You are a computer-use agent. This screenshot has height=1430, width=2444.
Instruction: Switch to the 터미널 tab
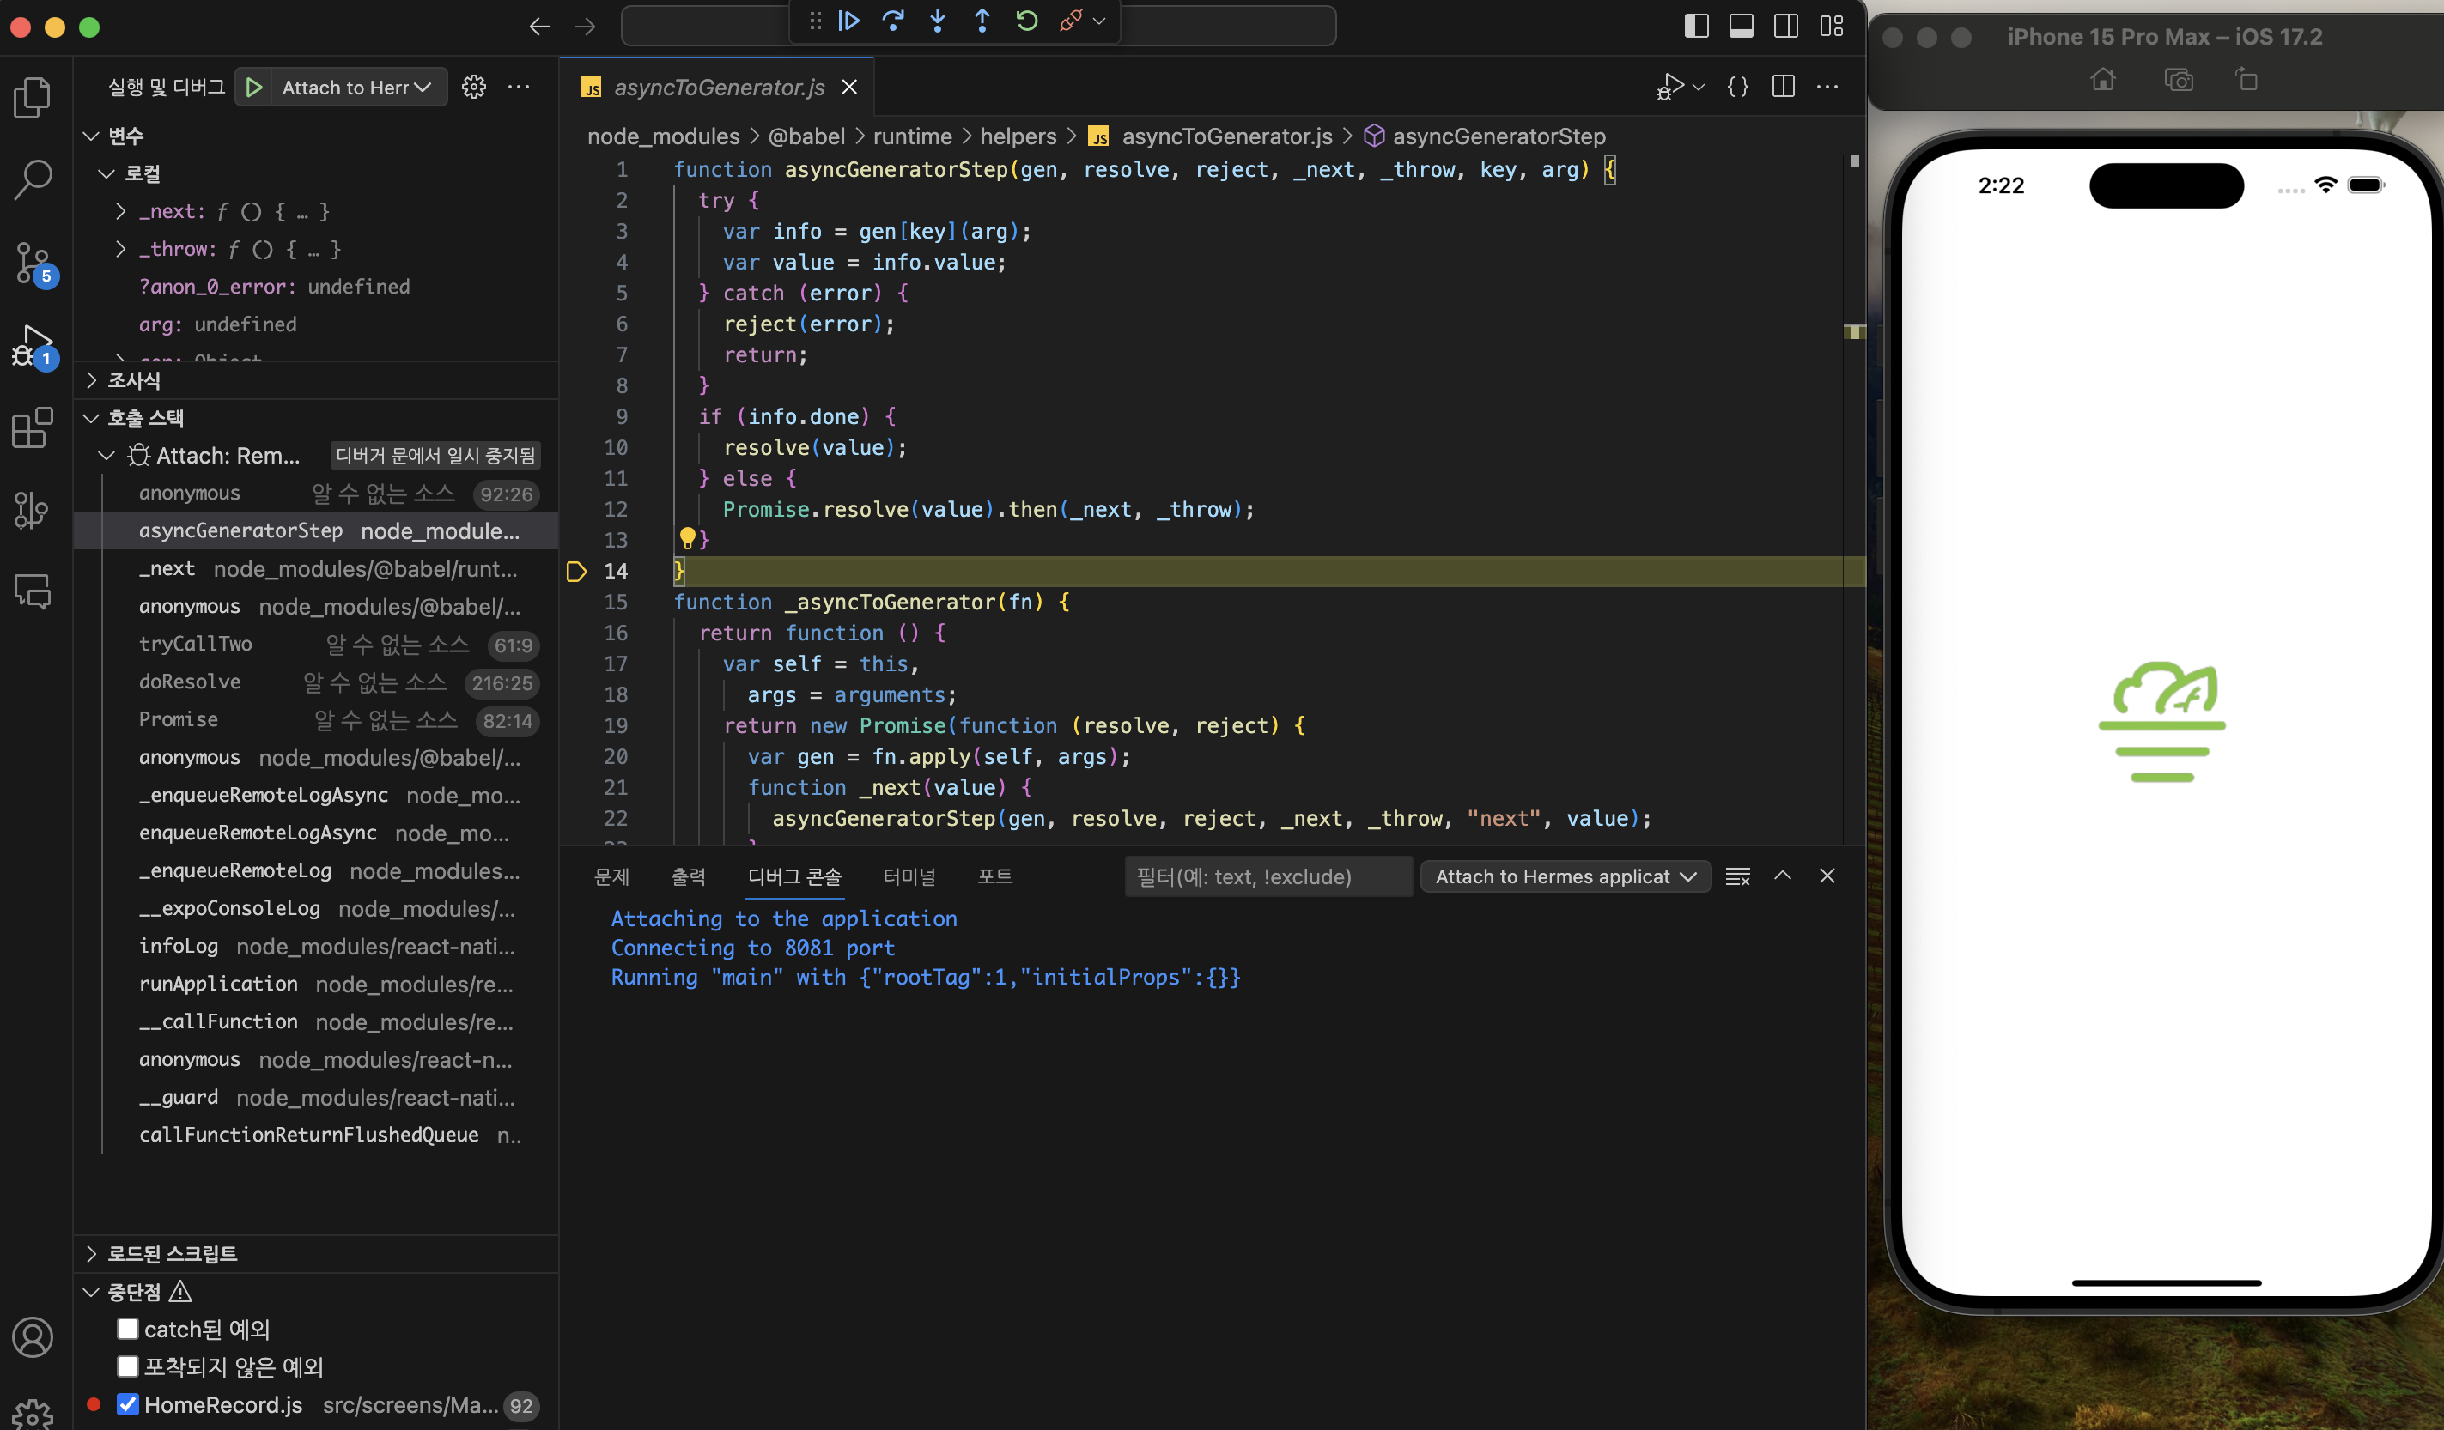coord(909,876)
